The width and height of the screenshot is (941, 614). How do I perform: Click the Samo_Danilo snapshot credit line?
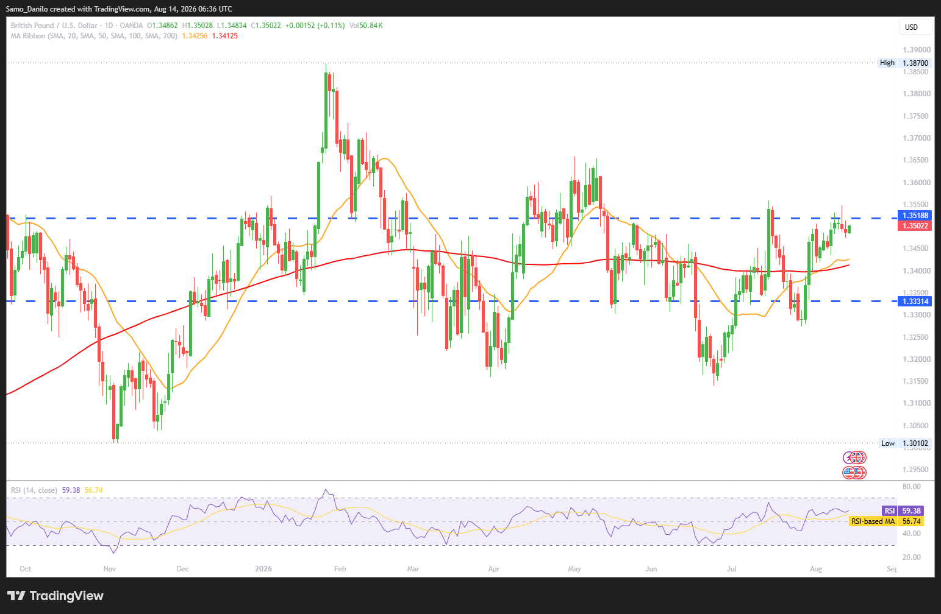[x=119, y=9]
